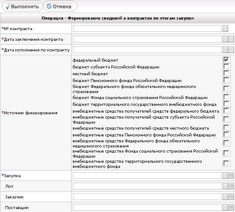Open the Заказчик selection list button

pyautogui.click(x=231, y=197)
